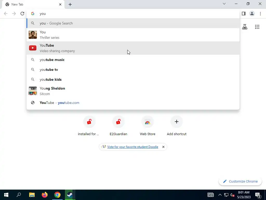Screen dimensions: 266x200
Task: Go back with the back arrow
Action: (6, 14)
